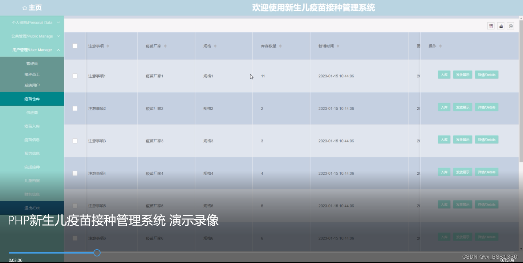
Task: Sort by 库存数量 column arrows
Action: (280, 46)
